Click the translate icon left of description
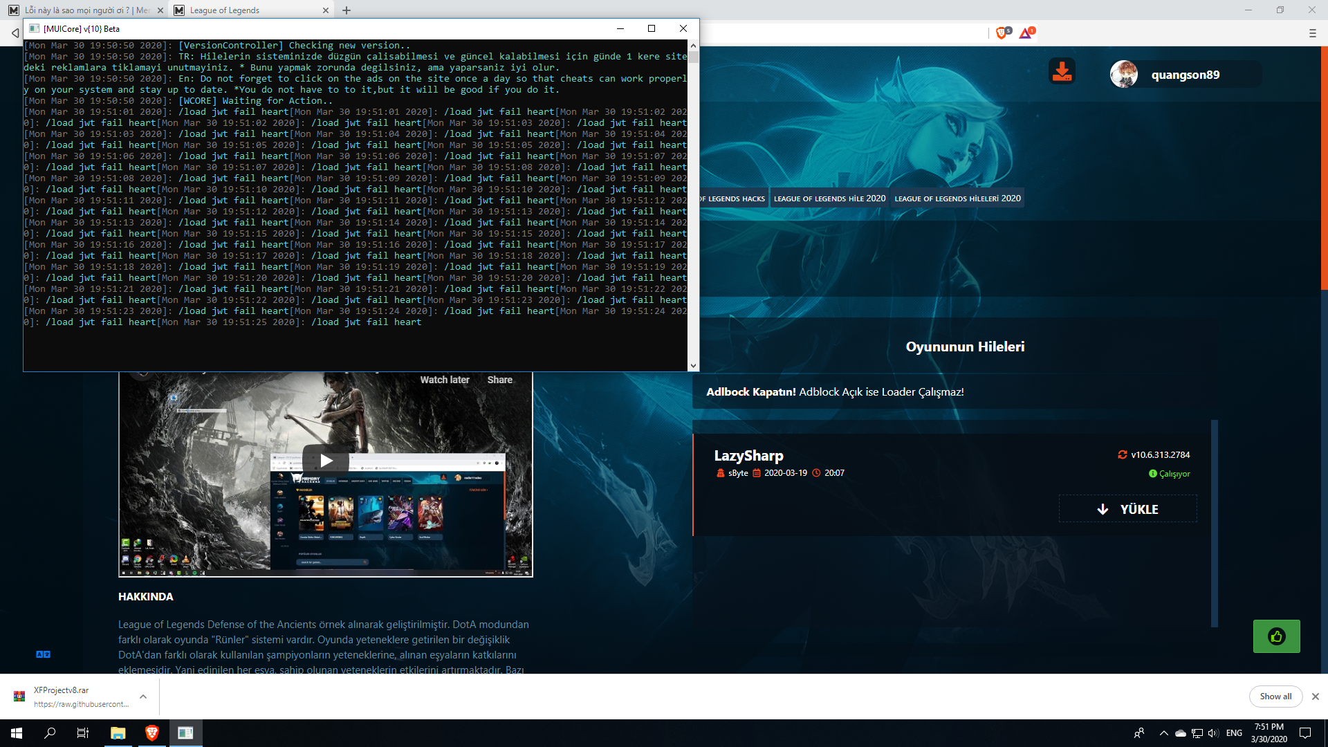The height and width of the screenshot is (747, 1328). click(x=43, y=654)
